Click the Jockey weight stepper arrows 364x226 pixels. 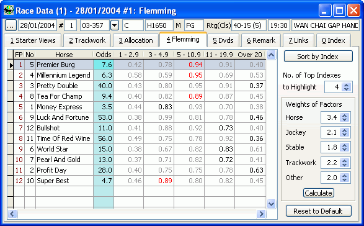point(345,132)
